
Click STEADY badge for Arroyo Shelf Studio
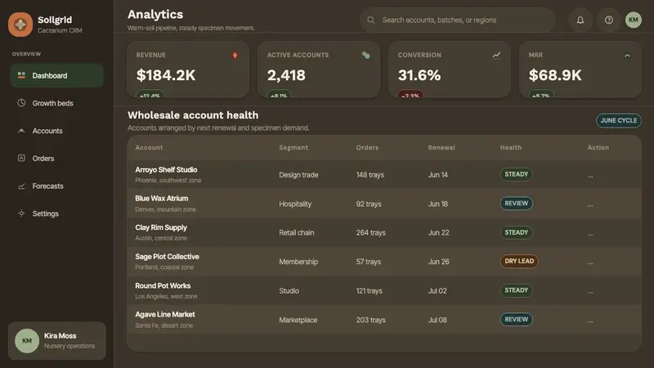pos(517,174)
